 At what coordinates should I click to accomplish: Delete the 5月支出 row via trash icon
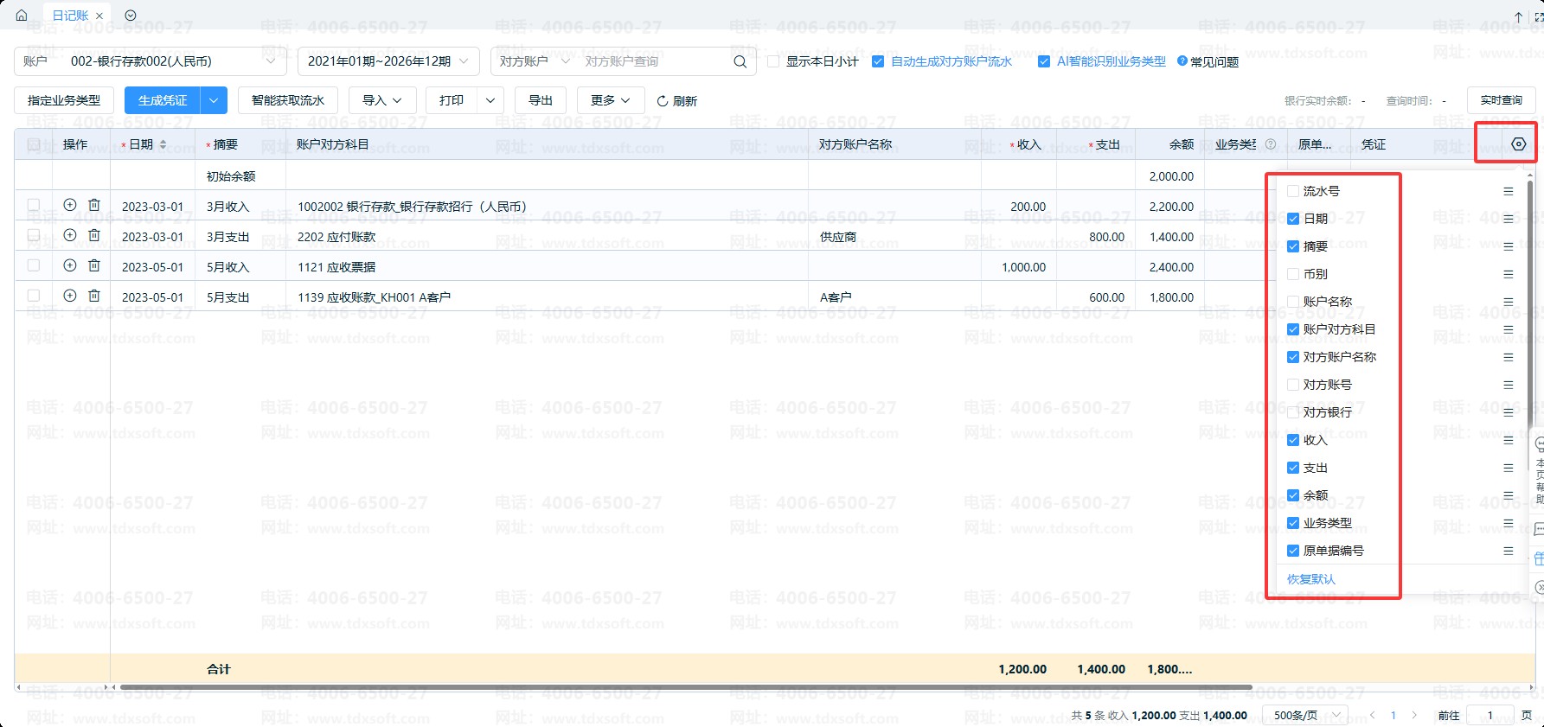point(94,297)
